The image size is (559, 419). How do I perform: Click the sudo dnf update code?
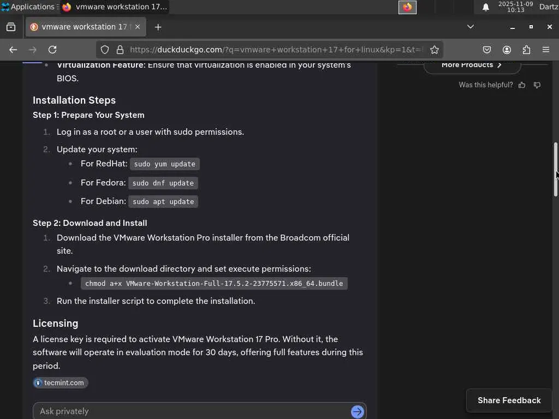163,183
